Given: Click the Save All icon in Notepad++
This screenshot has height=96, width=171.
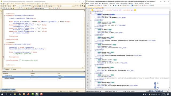Looking at the screenshot, I should pos(93,6).
